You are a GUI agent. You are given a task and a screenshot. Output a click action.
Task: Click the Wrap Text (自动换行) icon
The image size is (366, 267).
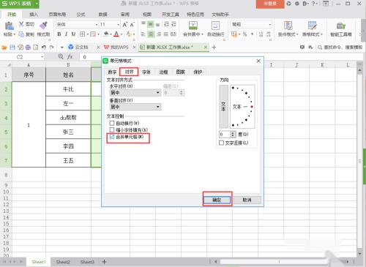[x=215, y=26]
